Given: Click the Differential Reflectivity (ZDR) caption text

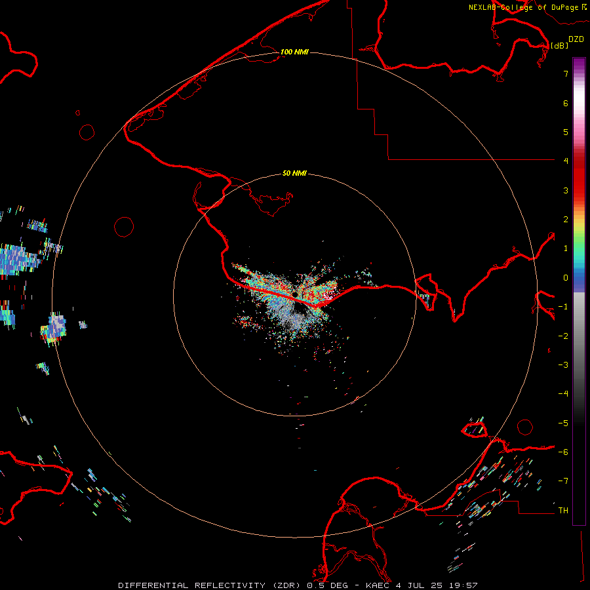Looking at the screenshot, I should pyautogui.click(x=209, y=585).
